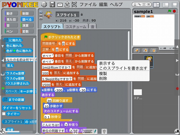Open the スペース key dropdown in palette
180x135 pixels.
(19, 91)
